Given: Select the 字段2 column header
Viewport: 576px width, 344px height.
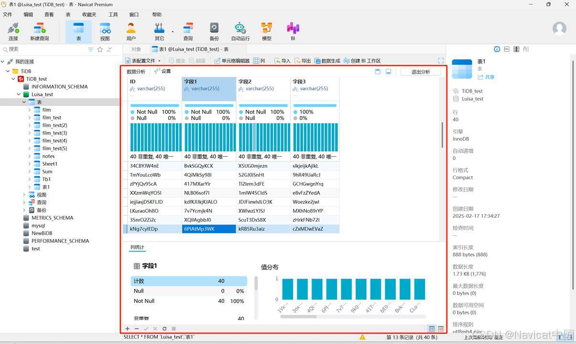Looking at the screenshot, I should [263, 89].
